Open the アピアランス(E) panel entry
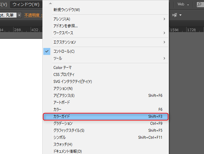This screenshot has height=154, width=204. [x=64, y=95]
